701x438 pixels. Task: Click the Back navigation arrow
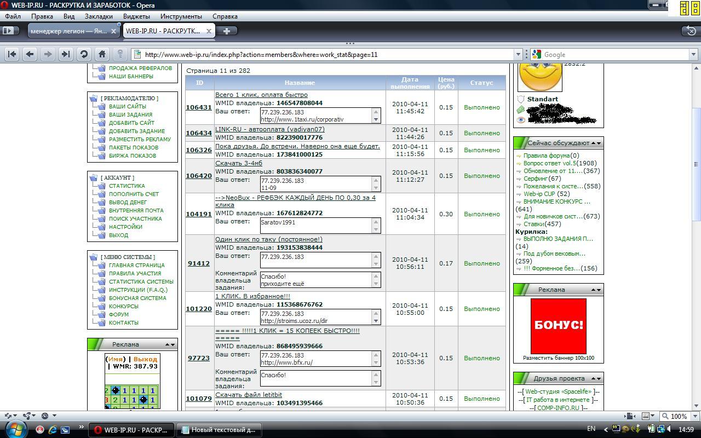coord(30,54)
